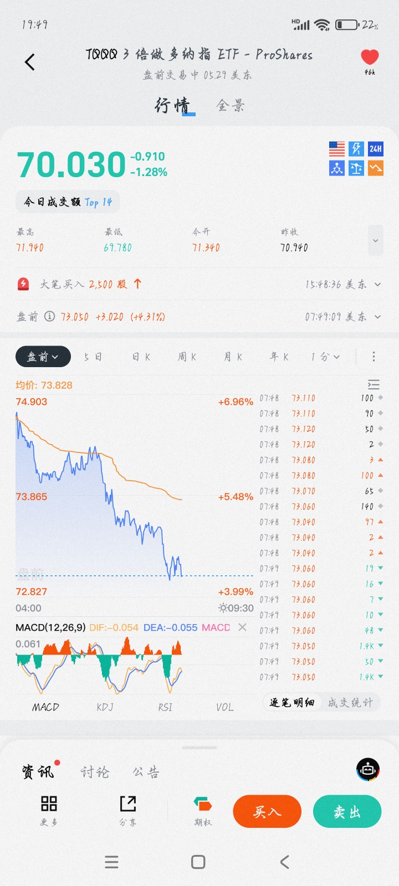Viewport: 399px width, 886px height.
Task: Open the 公告 announcements tab
Action: pos(146,772)
